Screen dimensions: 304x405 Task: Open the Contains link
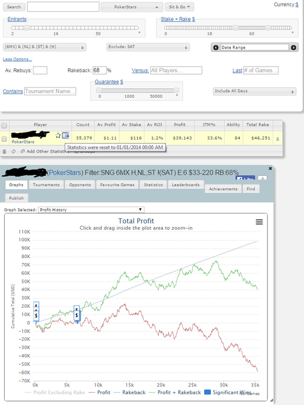coord(13,91)
